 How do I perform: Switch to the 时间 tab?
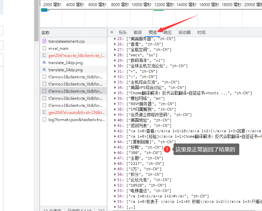tap(201, 33)
